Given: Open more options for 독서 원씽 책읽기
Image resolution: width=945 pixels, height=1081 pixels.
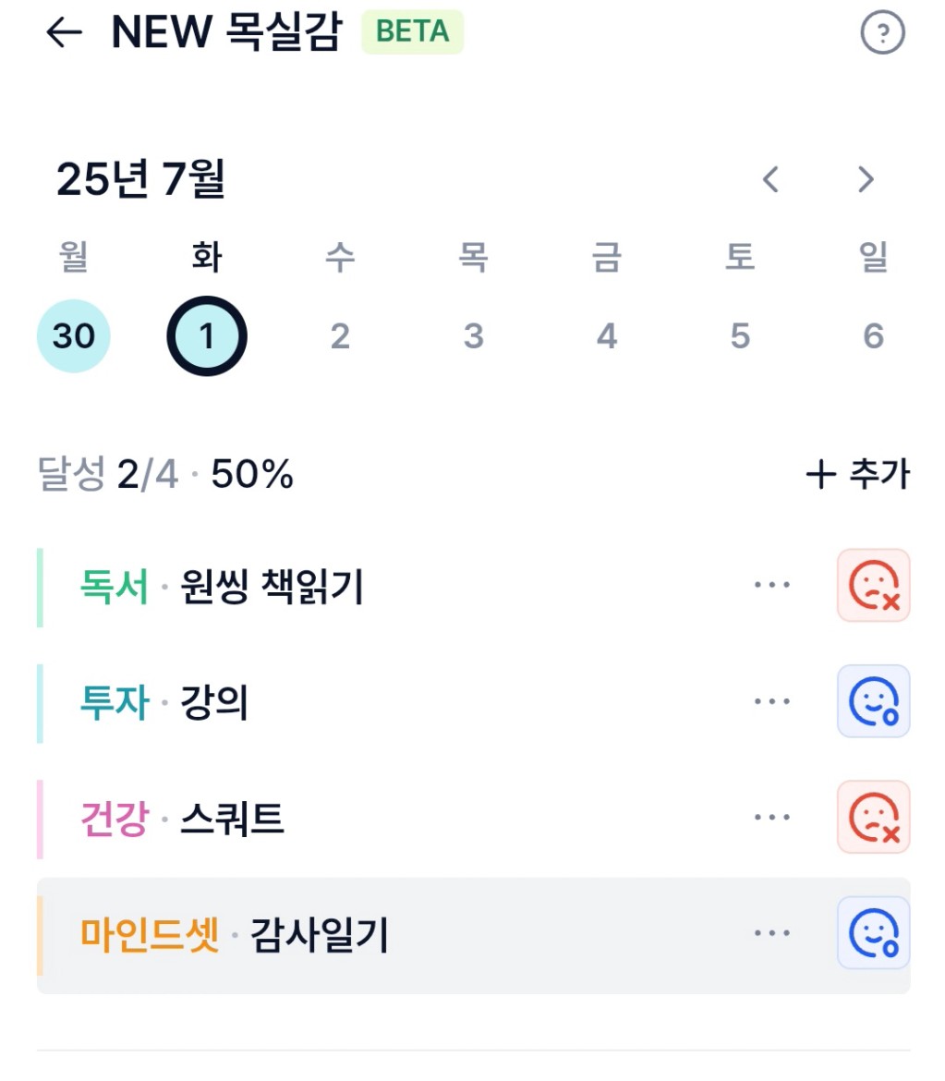Looking at the screenshot, I should (x=772, y=585).
